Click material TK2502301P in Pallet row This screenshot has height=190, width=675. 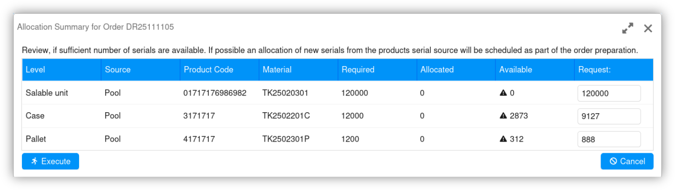coord(286,139)
